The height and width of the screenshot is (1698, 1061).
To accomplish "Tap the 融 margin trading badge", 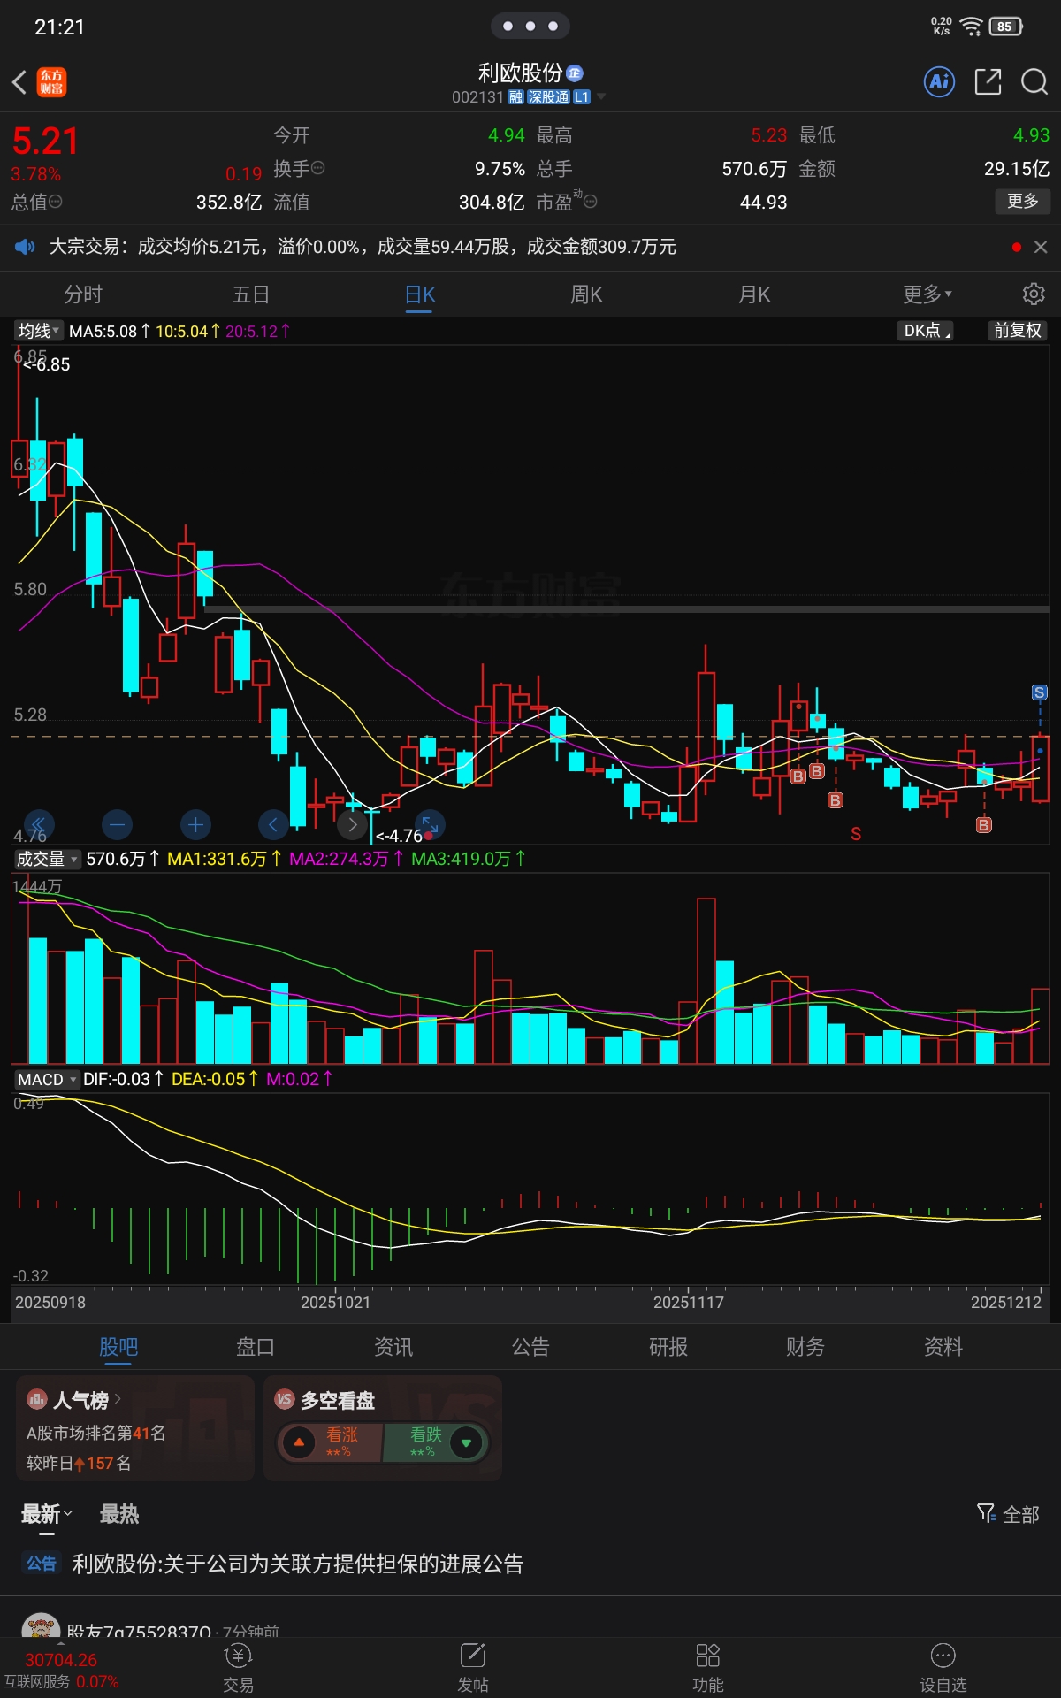I will 515,97.
